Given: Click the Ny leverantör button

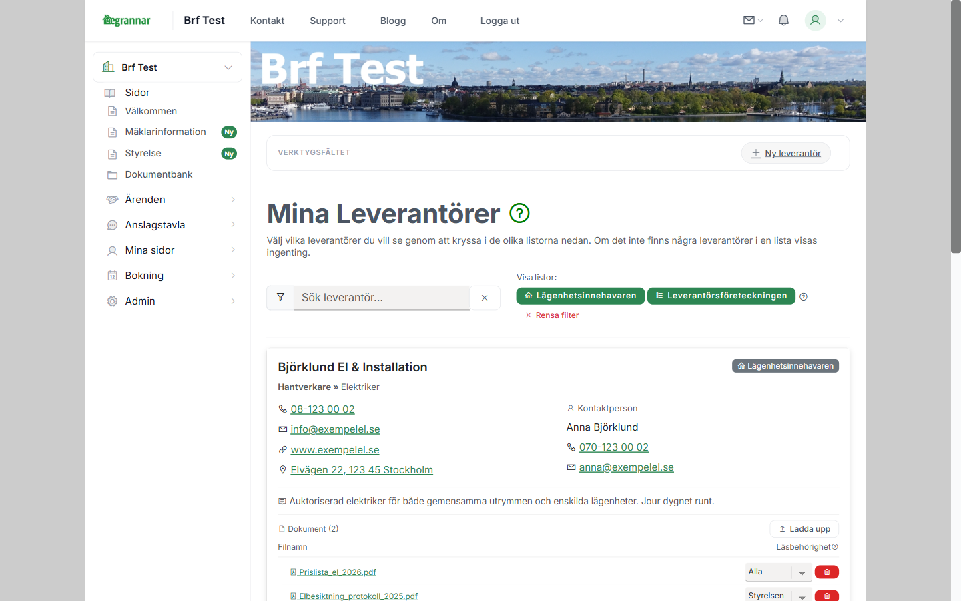Looking at the screenshot, I should (x=785, y=152).
